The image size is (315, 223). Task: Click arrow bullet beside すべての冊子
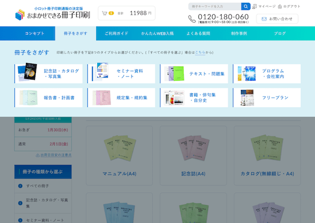pos(20,186)
